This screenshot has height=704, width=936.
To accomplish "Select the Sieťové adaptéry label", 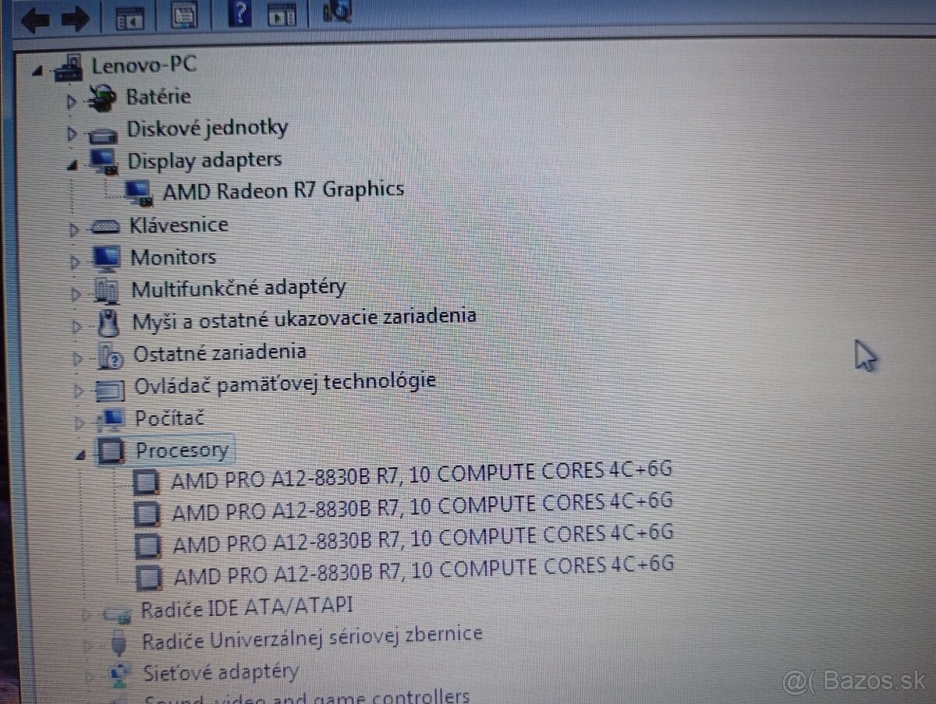I will coord(222,671).
